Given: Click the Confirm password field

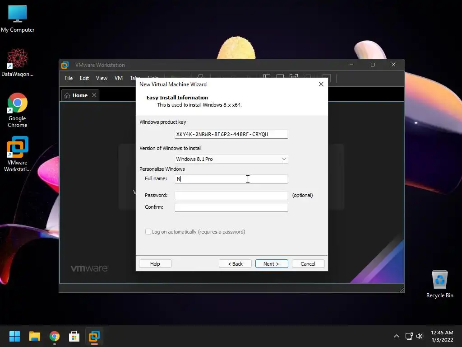Looking at the screenshot, I should (x=231, y=207).
